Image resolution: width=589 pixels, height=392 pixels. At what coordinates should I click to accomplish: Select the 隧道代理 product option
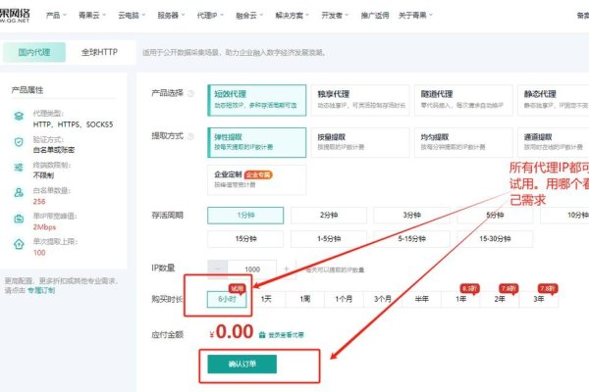463,100
